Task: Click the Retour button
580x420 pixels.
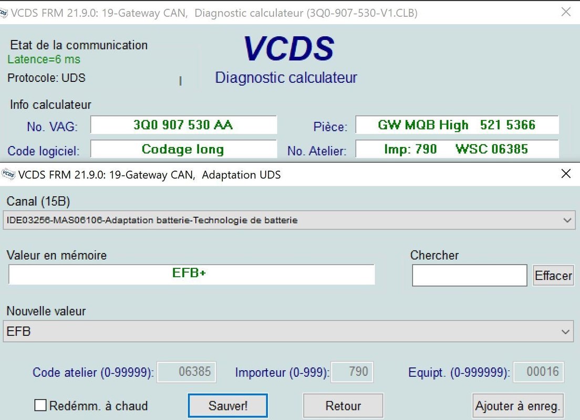Action: click(x=343, y=406)
